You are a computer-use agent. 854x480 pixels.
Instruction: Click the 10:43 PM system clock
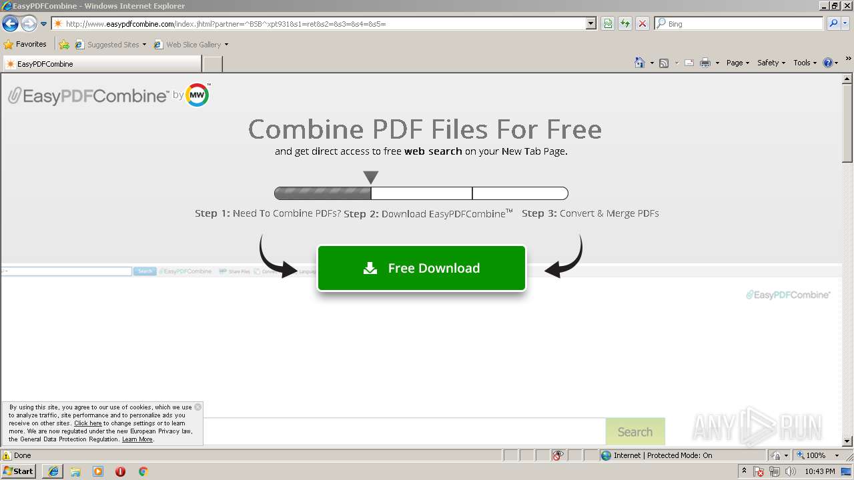point(820,472)
